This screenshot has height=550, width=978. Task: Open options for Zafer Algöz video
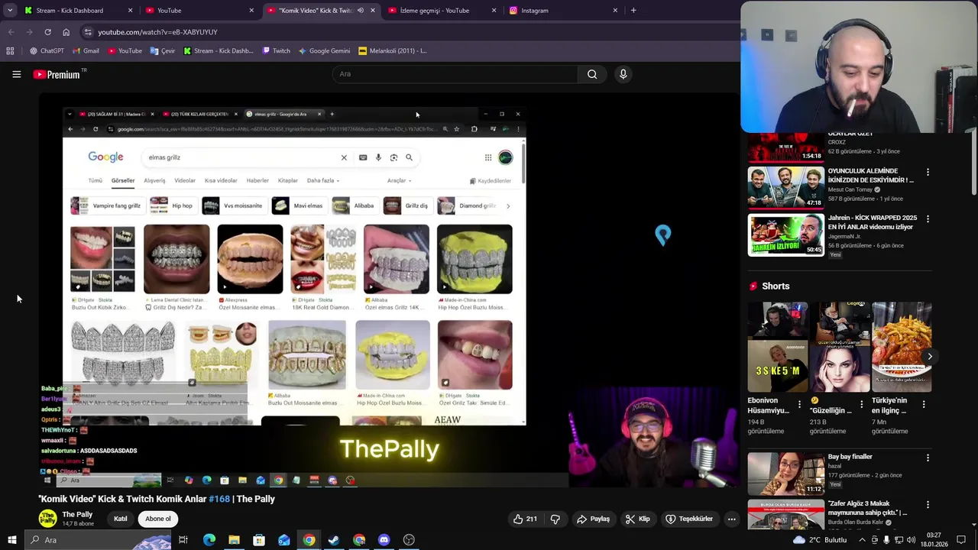pyautogui.click(x=928, y=505)
